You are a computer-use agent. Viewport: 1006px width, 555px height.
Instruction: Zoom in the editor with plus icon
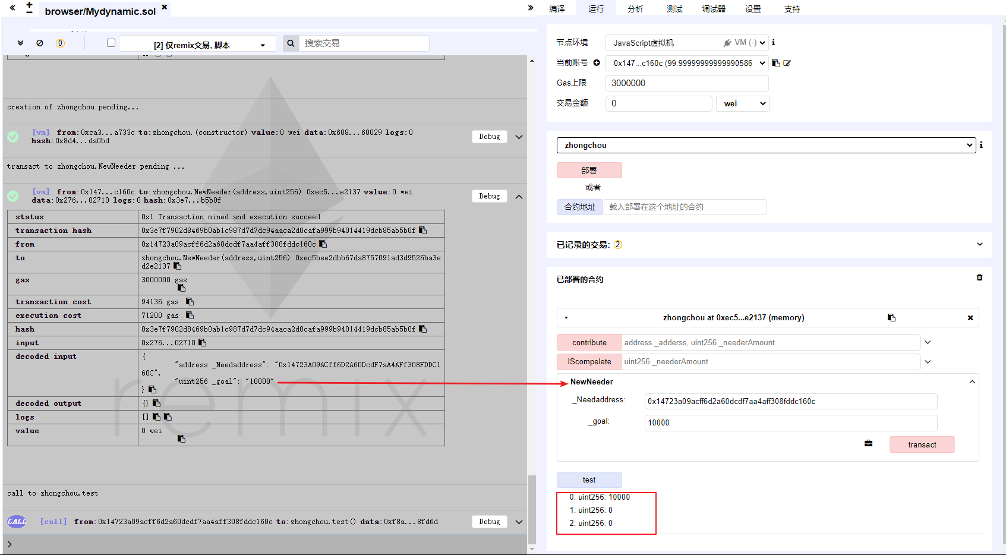[29, 4]
